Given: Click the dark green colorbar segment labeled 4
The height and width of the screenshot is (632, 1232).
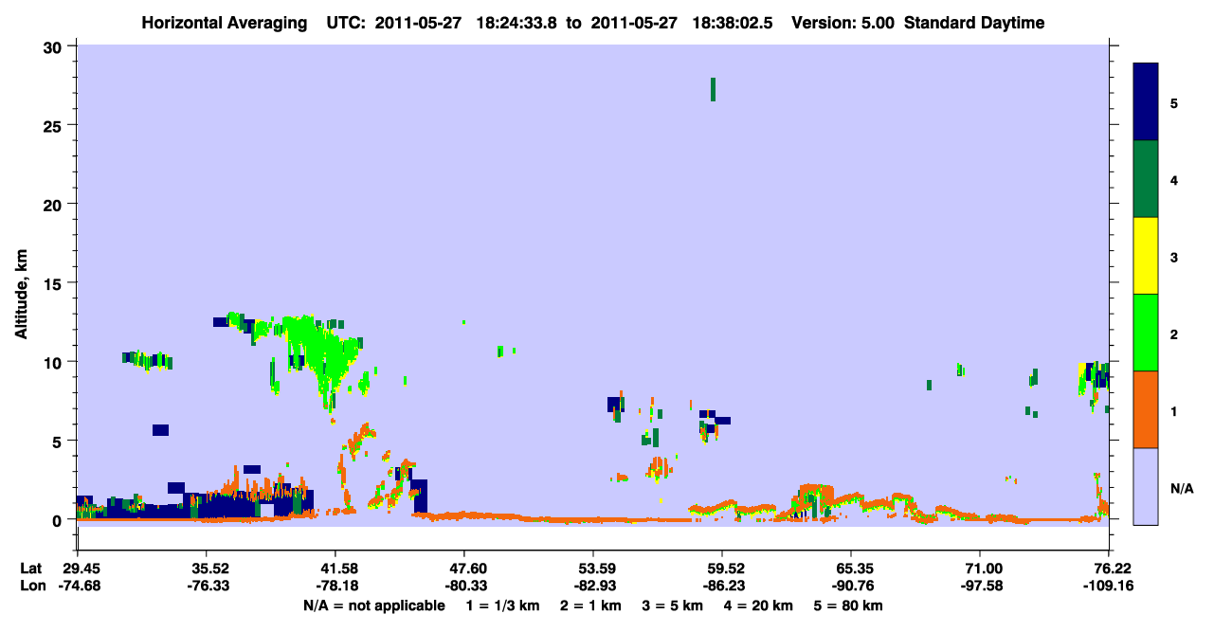Looking at the screenshot, I should coord(1146,179).
